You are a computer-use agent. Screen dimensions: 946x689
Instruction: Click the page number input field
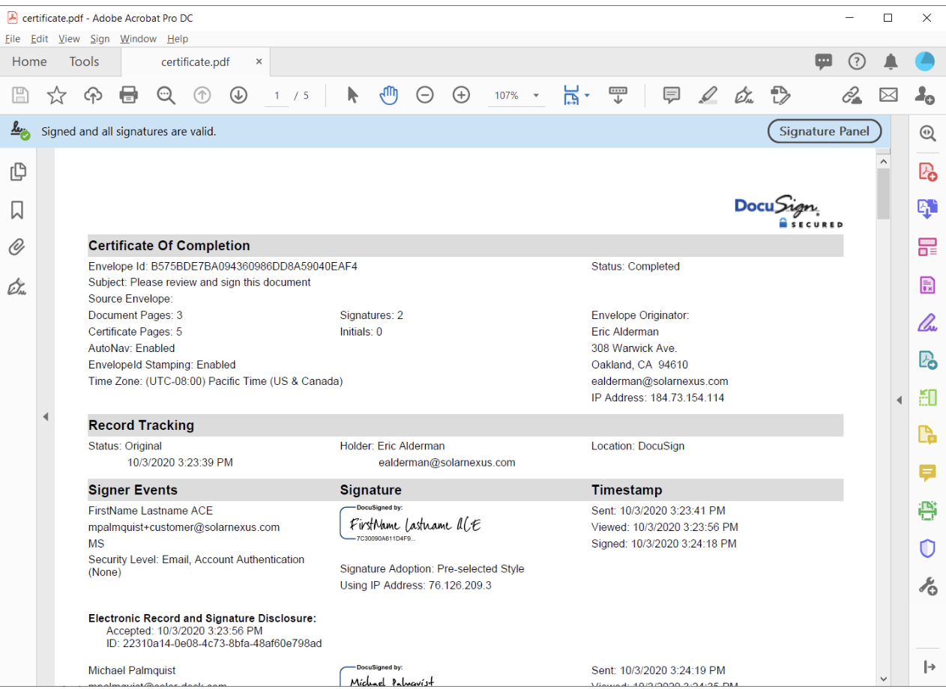277,96
